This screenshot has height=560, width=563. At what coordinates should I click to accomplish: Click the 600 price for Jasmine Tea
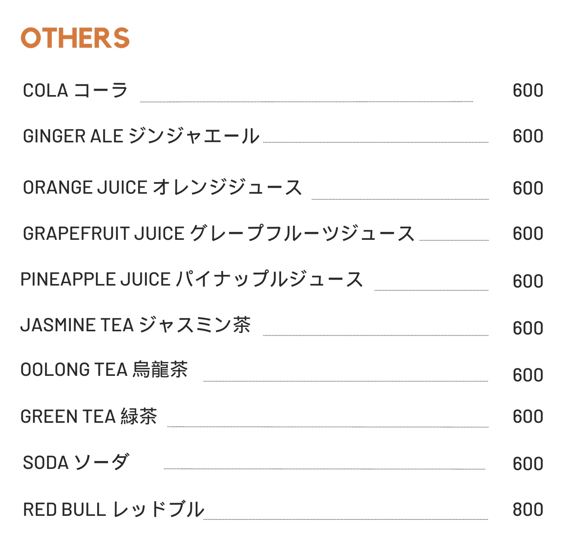[x=528, y=329]
